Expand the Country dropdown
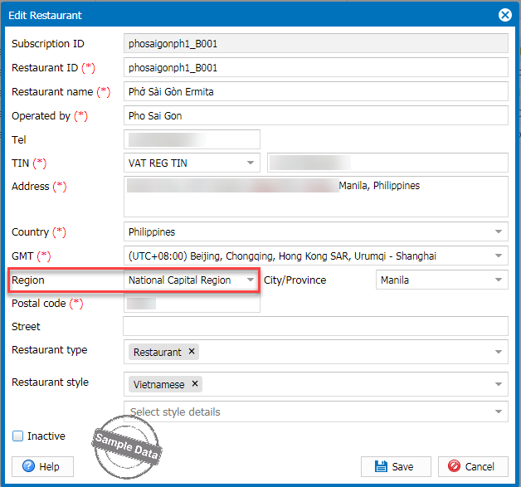 click(x=499, y=232)
